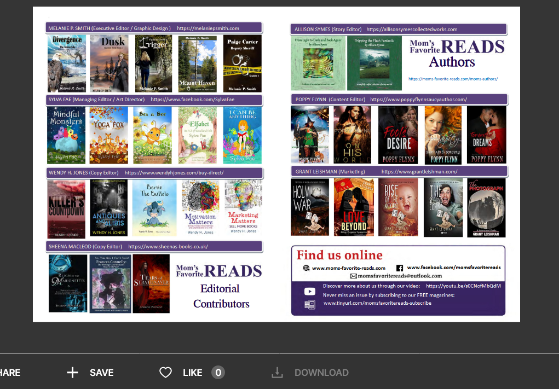Screen dimensions: 559x389
Task: Open the moms-favorite-reads.com/moms-authors link
Action: (x=453, y=79)
